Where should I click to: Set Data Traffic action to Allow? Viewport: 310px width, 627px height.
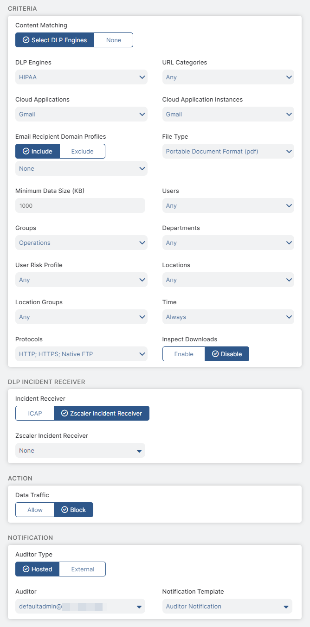[34, 509]
